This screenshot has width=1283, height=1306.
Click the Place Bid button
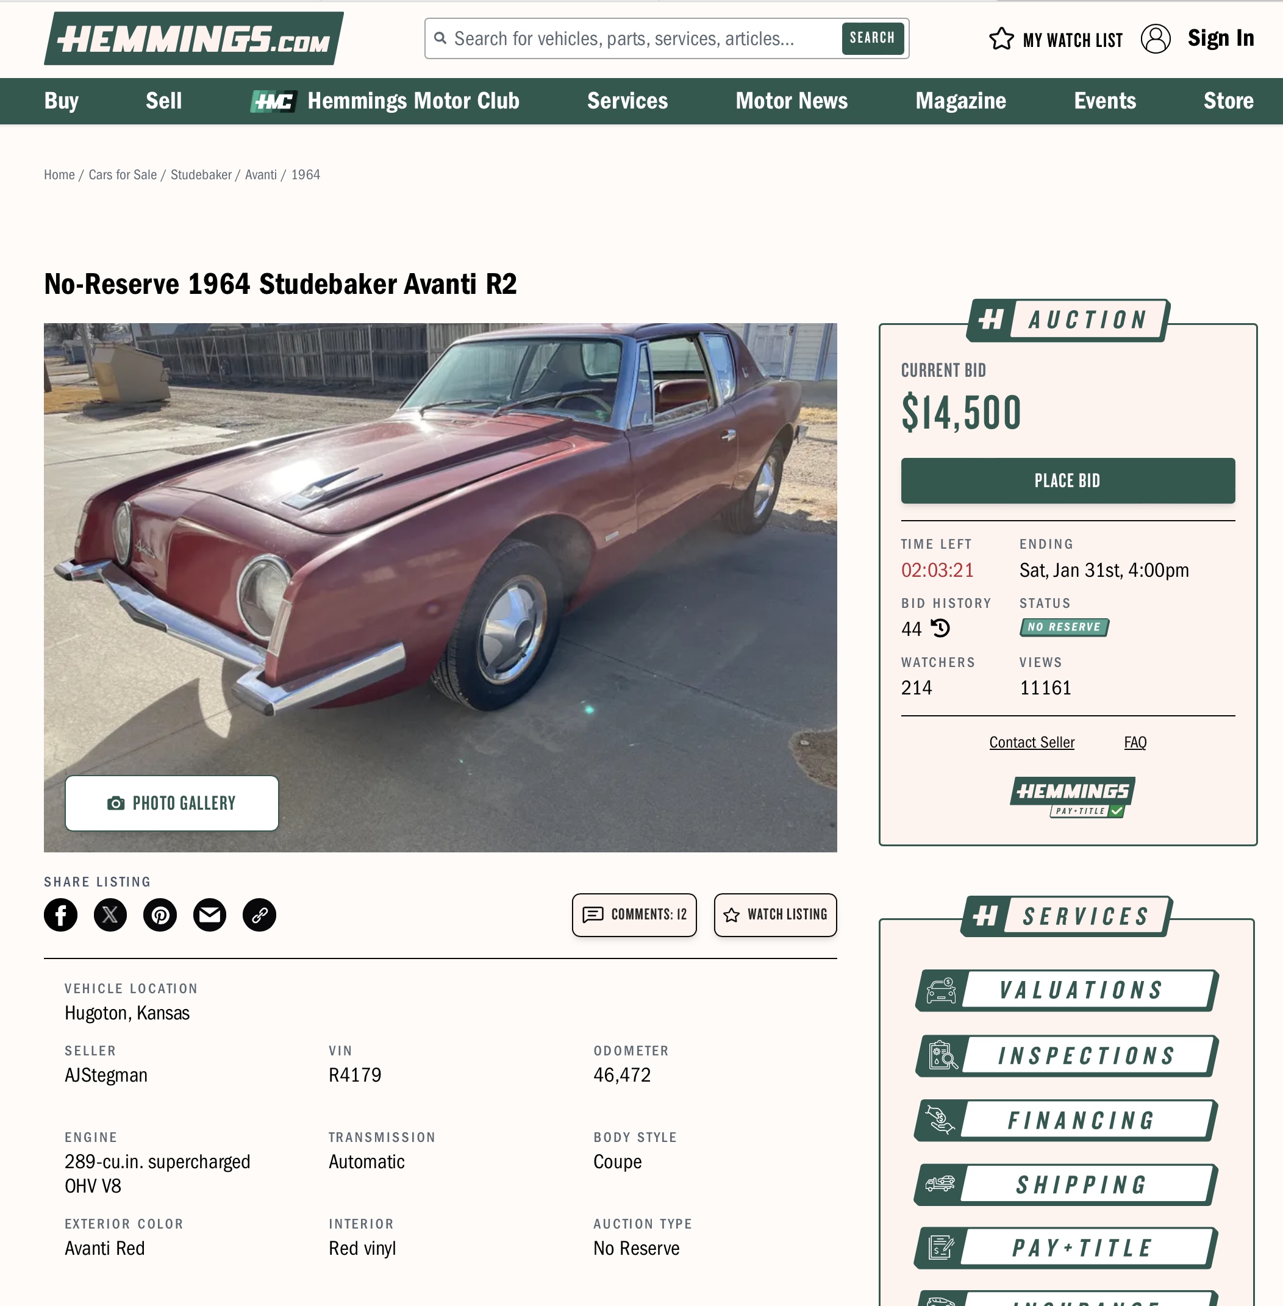1067,480
